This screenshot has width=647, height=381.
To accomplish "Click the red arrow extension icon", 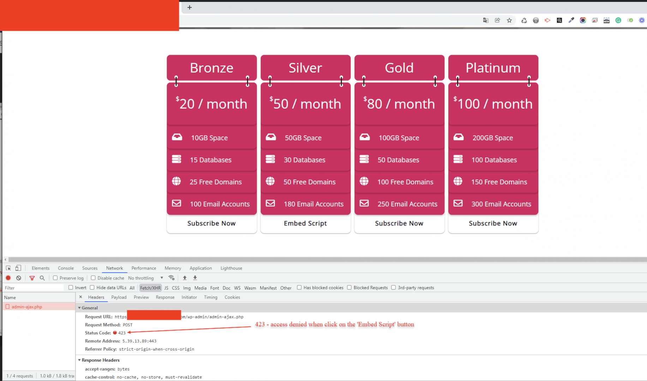I will coord(547,20).
